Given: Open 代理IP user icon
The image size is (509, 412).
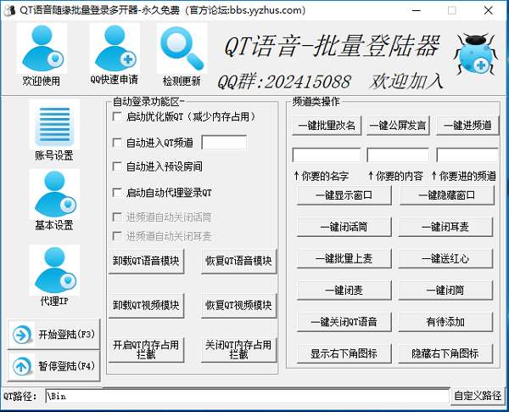Looking at the screenshot, I should 54,270.
